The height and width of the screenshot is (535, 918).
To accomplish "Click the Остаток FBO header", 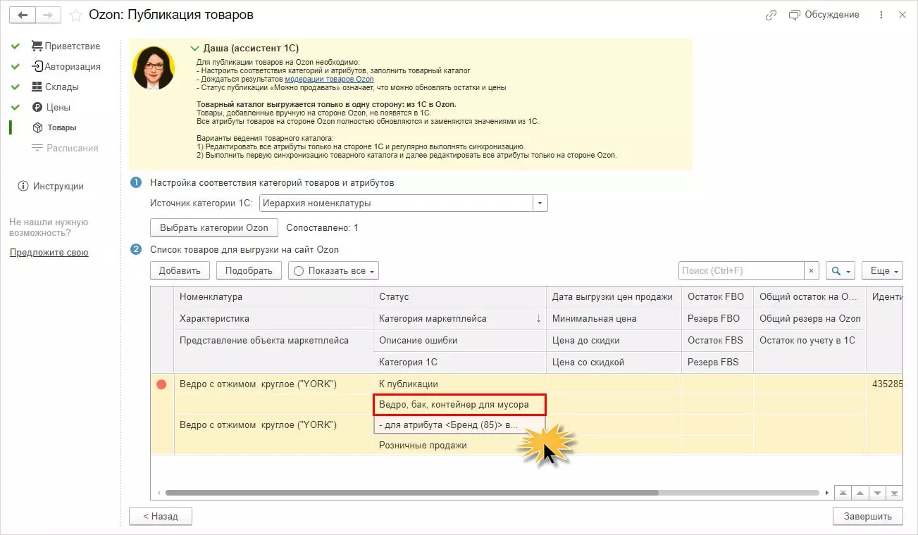I will (x=717, y=297).
